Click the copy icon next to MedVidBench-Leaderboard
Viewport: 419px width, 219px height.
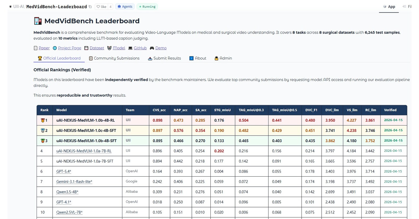[x=90, y=7]
